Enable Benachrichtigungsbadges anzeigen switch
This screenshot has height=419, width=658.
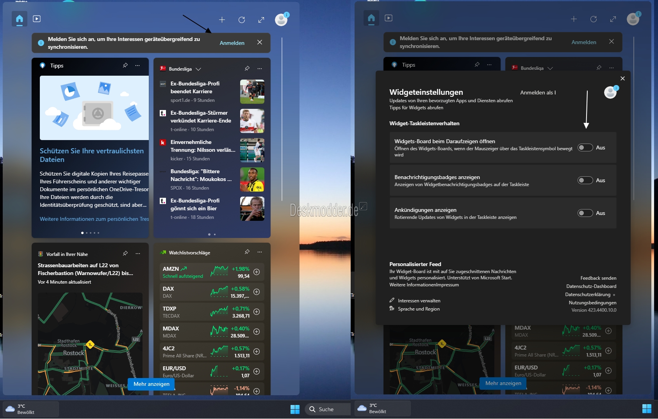point(585,180)
